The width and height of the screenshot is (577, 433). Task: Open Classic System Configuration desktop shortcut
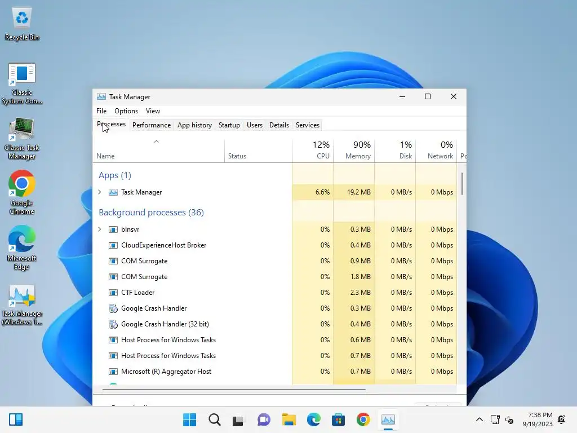pyautogui.click(x=22, y=83)
